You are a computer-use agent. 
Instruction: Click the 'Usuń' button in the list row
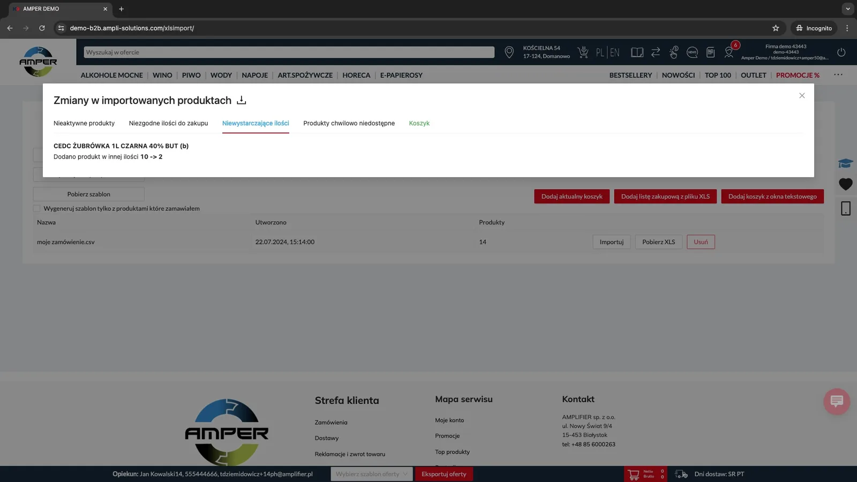[701, 242]
